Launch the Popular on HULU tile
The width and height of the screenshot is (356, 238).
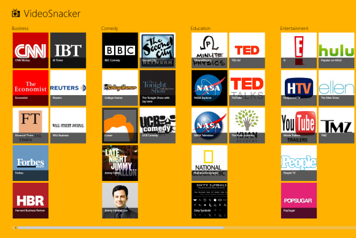click(336, 50)
